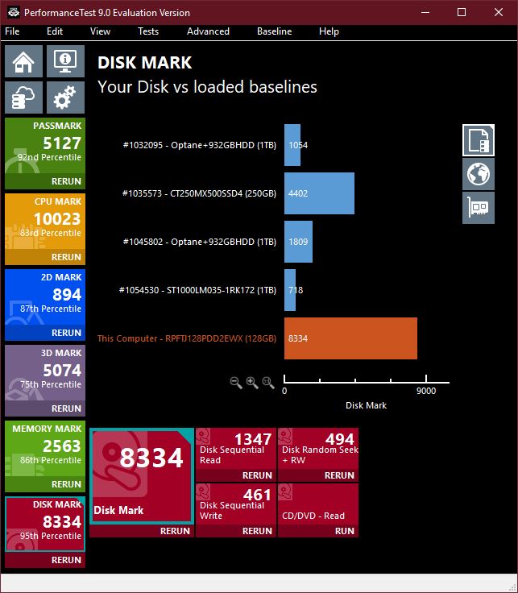518x593 pixels.
Task: Open the System Information monitor icon
Action: tap(65, 61)
